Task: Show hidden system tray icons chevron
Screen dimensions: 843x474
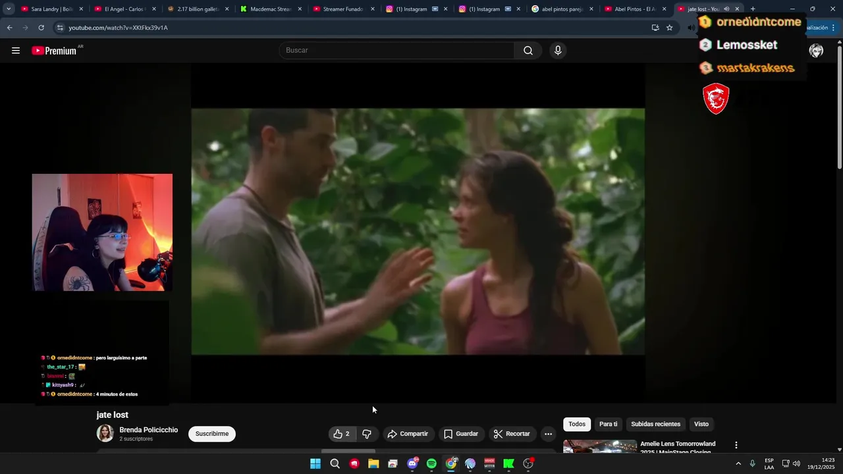Action: pyautogui.click(x=738, y=463)
